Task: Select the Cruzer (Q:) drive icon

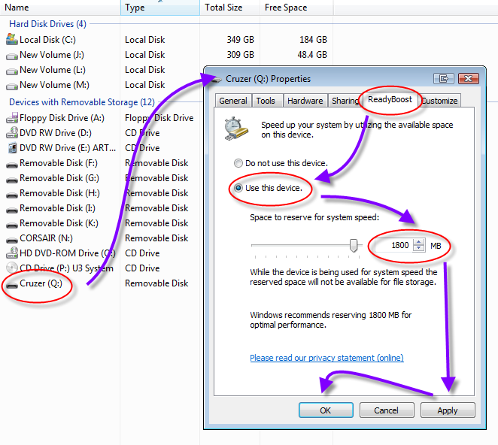Action: (12, 284)
